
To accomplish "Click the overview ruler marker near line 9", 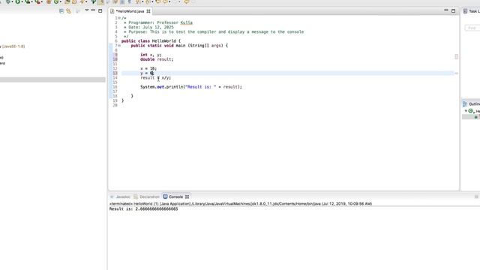I will tap(457, 57).
